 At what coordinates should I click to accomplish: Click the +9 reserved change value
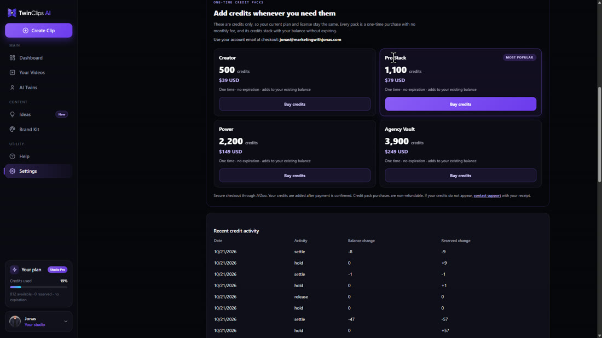coord(444,263)
